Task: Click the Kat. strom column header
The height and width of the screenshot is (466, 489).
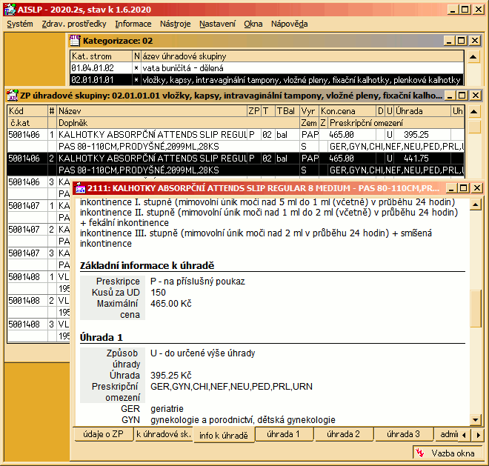Action: point(101,56)
